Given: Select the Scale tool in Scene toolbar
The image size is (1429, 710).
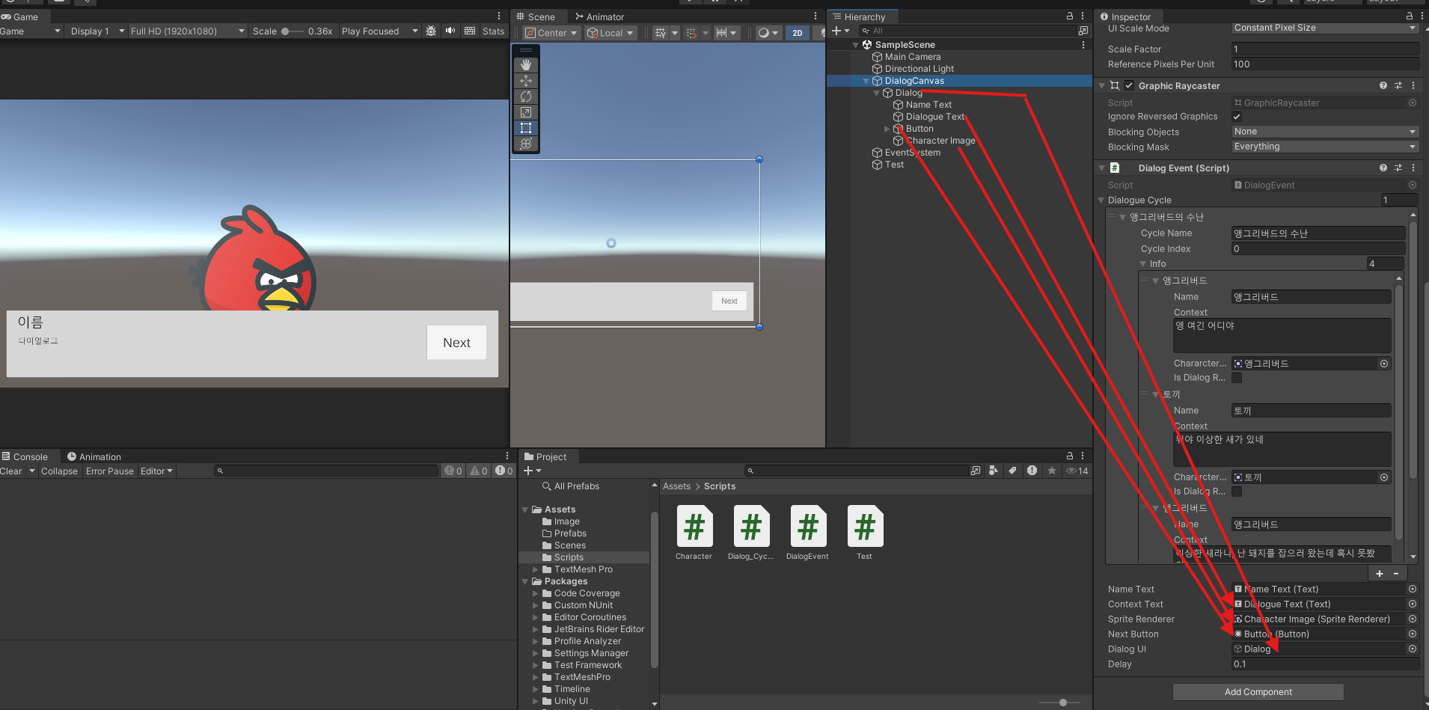Looking at the screenshot, I should tap(526, 112).
